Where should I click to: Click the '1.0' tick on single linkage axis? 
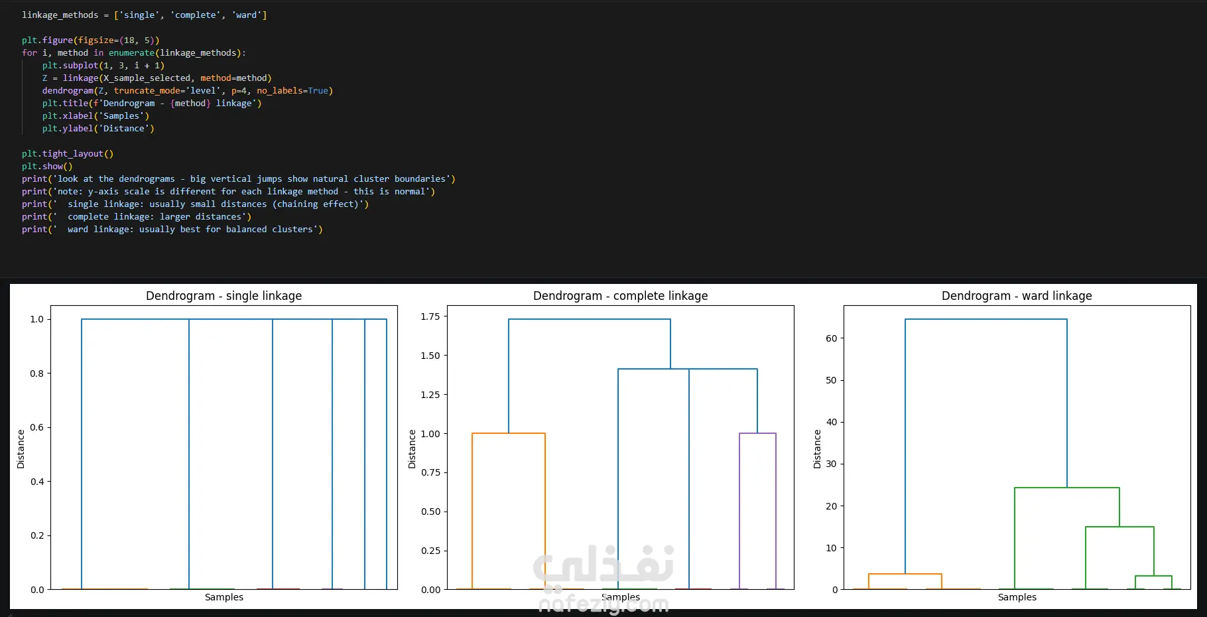point(36,319)
